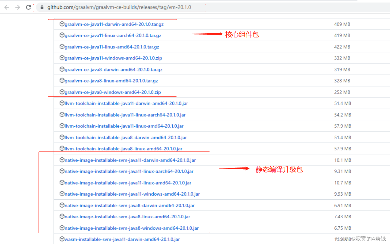Click package icon beside llvm-toolchain java8-linux-amd64

(62, 148)
